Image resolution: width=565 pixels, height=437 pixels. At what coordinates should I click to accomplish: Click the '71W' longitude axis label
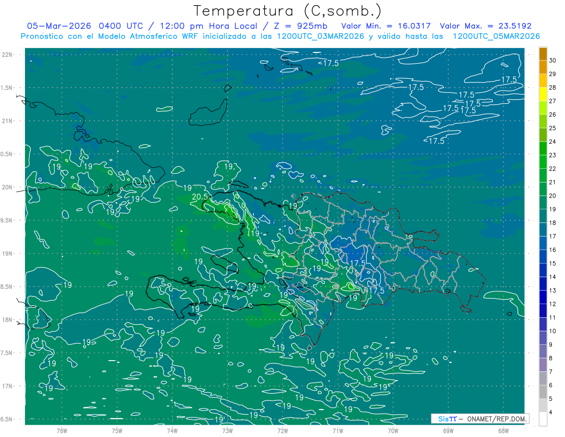(x=338, y=430)
